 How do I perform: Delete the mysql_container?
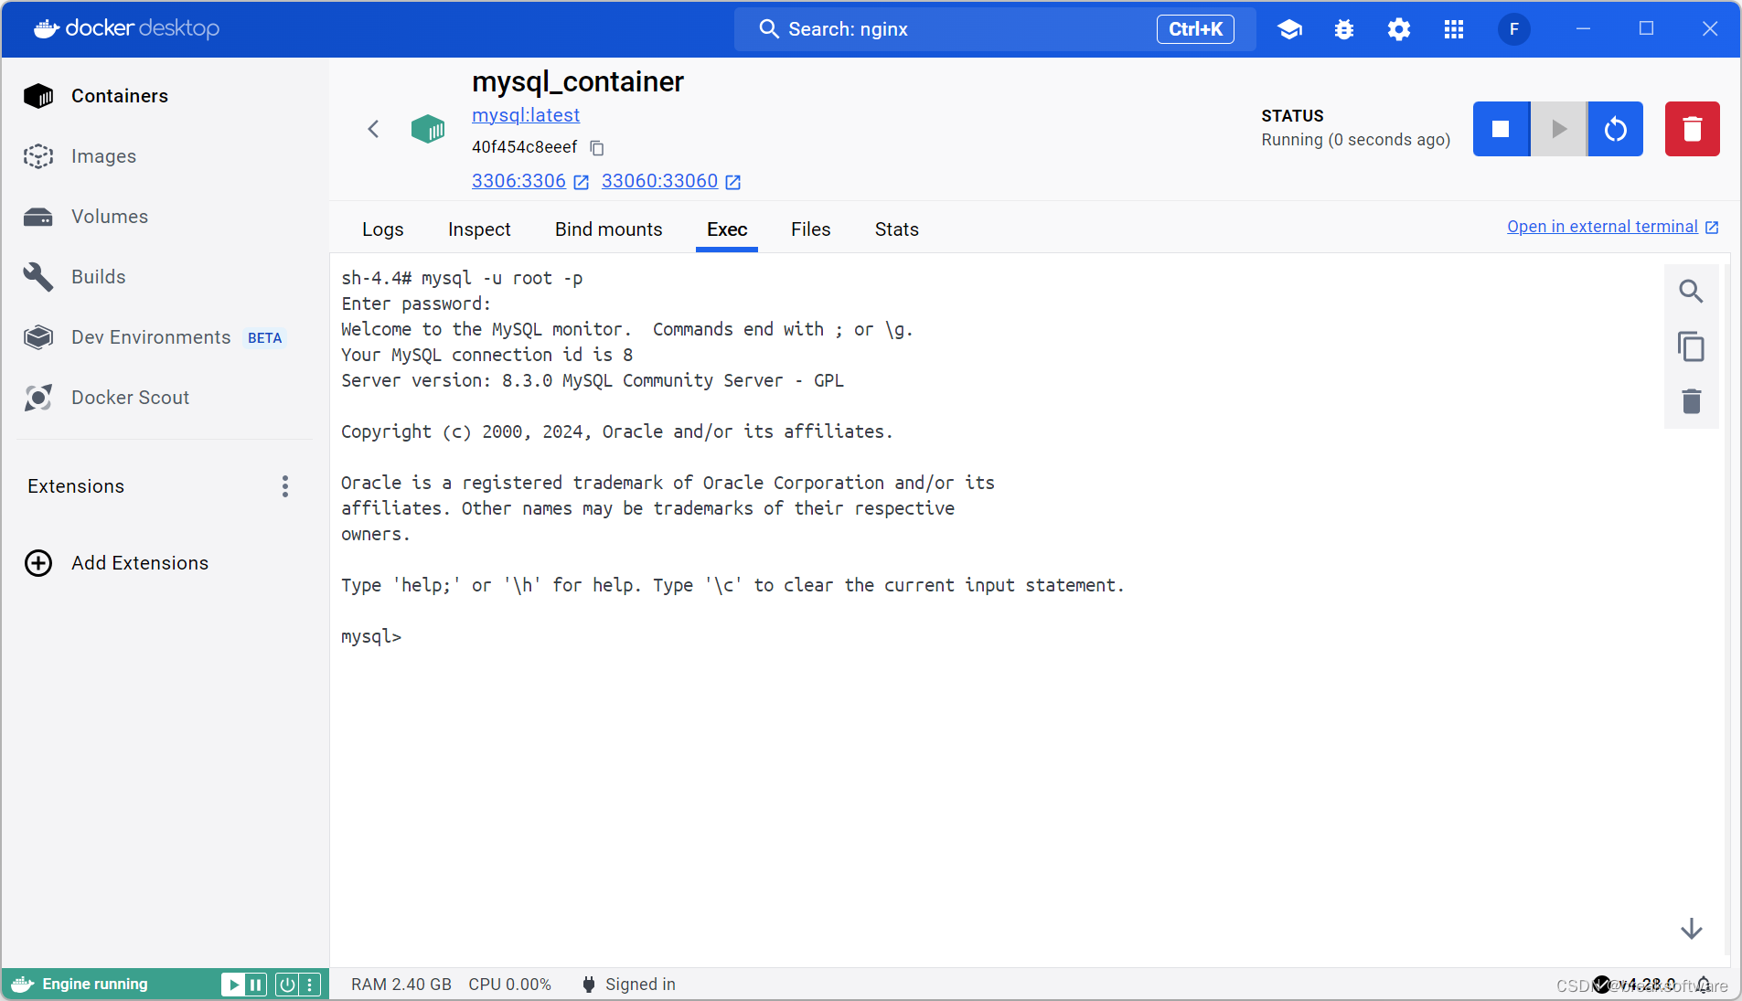[x=1693, y=129]
